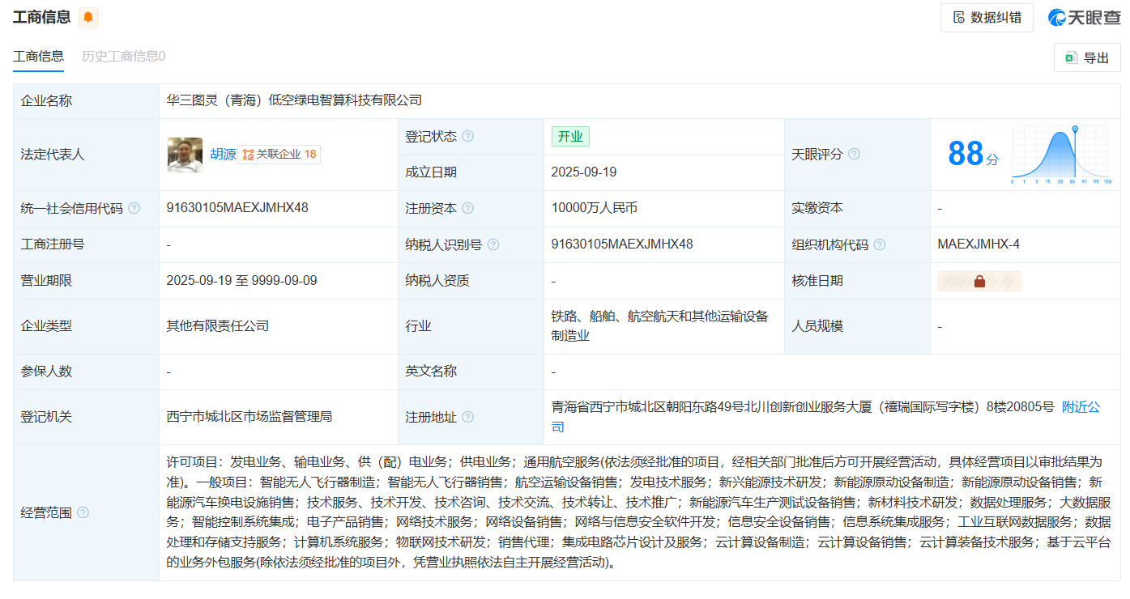Screen dimensions: 1130x599
Task: Click help icon beside 组织机构代码
Action: 879,244
